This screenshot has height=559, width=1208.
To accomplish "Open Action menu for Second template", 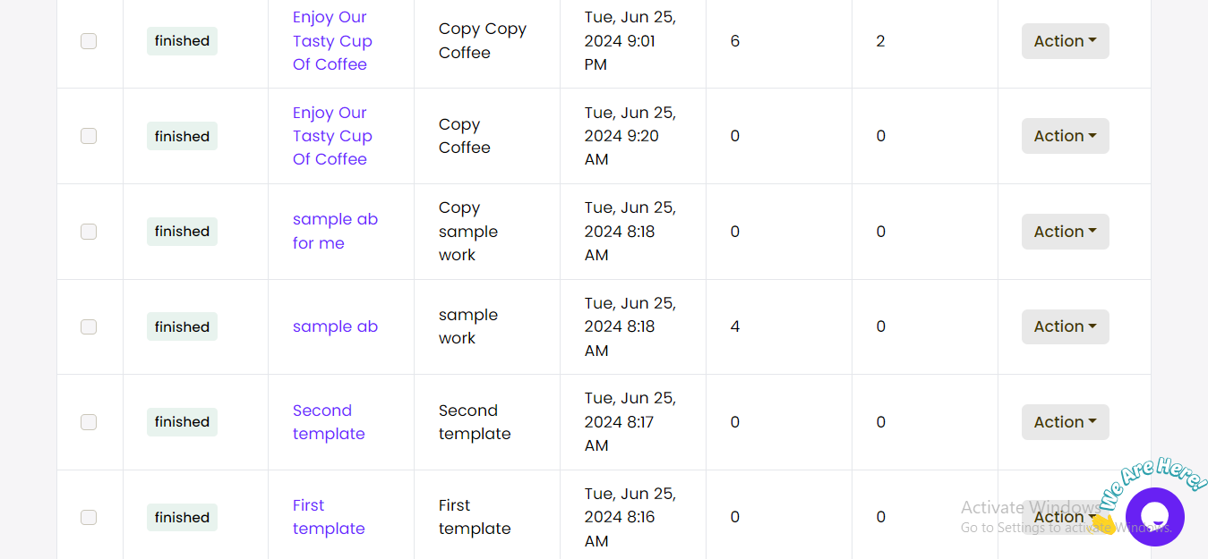I will tap(1065, 422).
